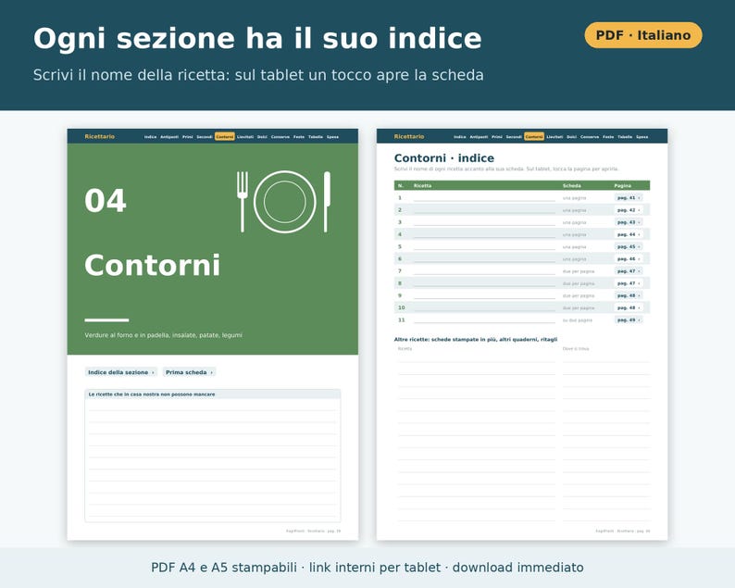Click the Indice della sezione button
Viewport: 735px width, 588px height.
(121, 372)
